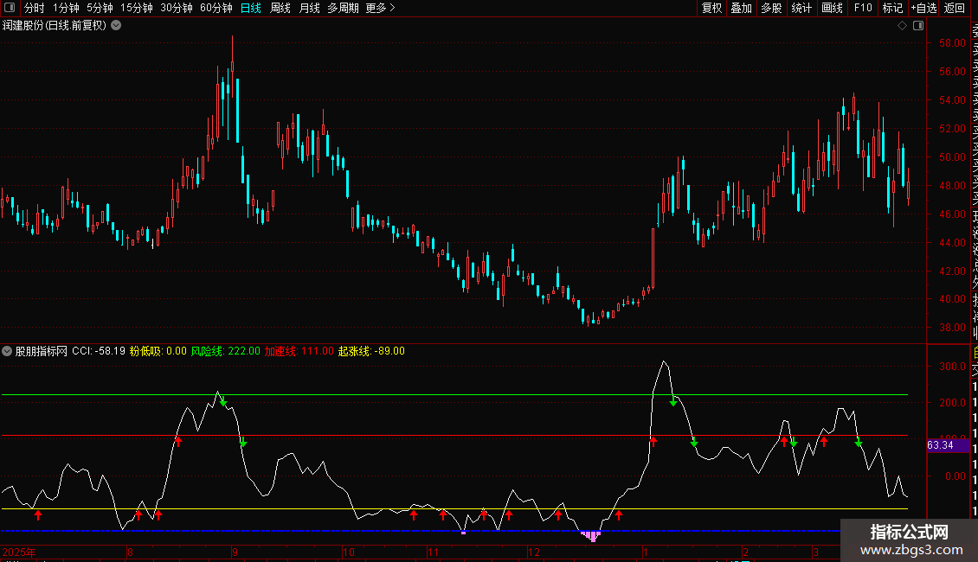Expand the 股朋指标网 indicator dropdown arrow
This screenshot has height=562, width=978.
tap(8, 351)
